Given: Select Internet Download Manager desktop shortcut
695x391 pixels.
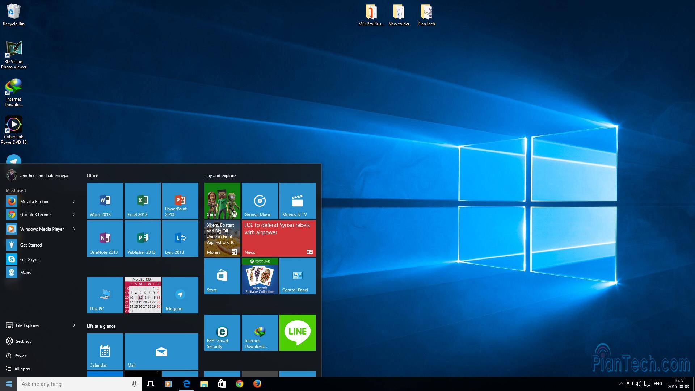Looking at the screenshot, I should tap(14, 93).
